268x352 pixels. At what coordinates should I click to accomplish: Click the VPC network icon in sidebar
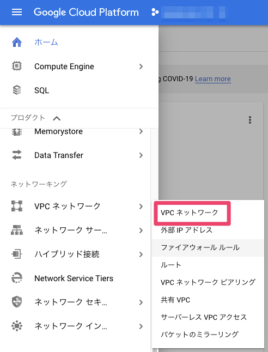pos(17,206)
